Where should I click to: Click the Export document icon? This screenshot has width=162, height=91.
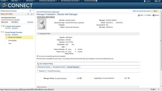(154, 15)
